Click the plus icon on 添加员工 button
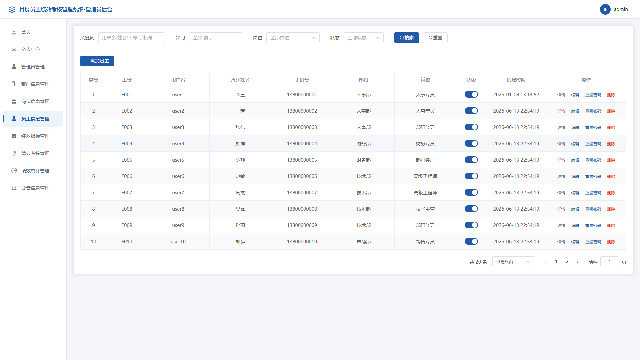 click(88, 61)
